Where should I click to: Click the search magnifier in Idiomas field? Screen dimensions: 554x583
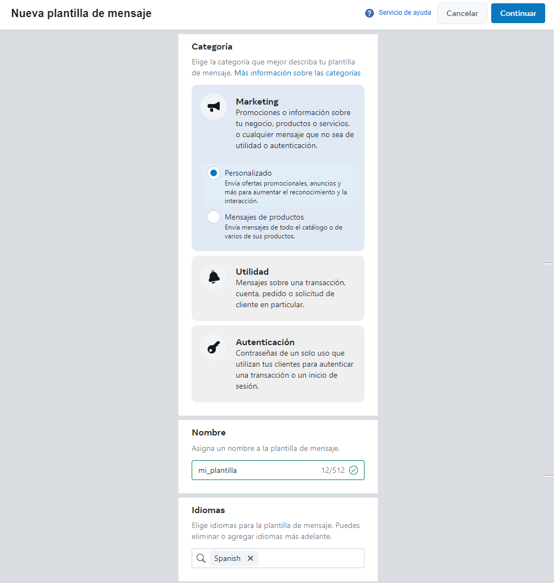(201, 558)
